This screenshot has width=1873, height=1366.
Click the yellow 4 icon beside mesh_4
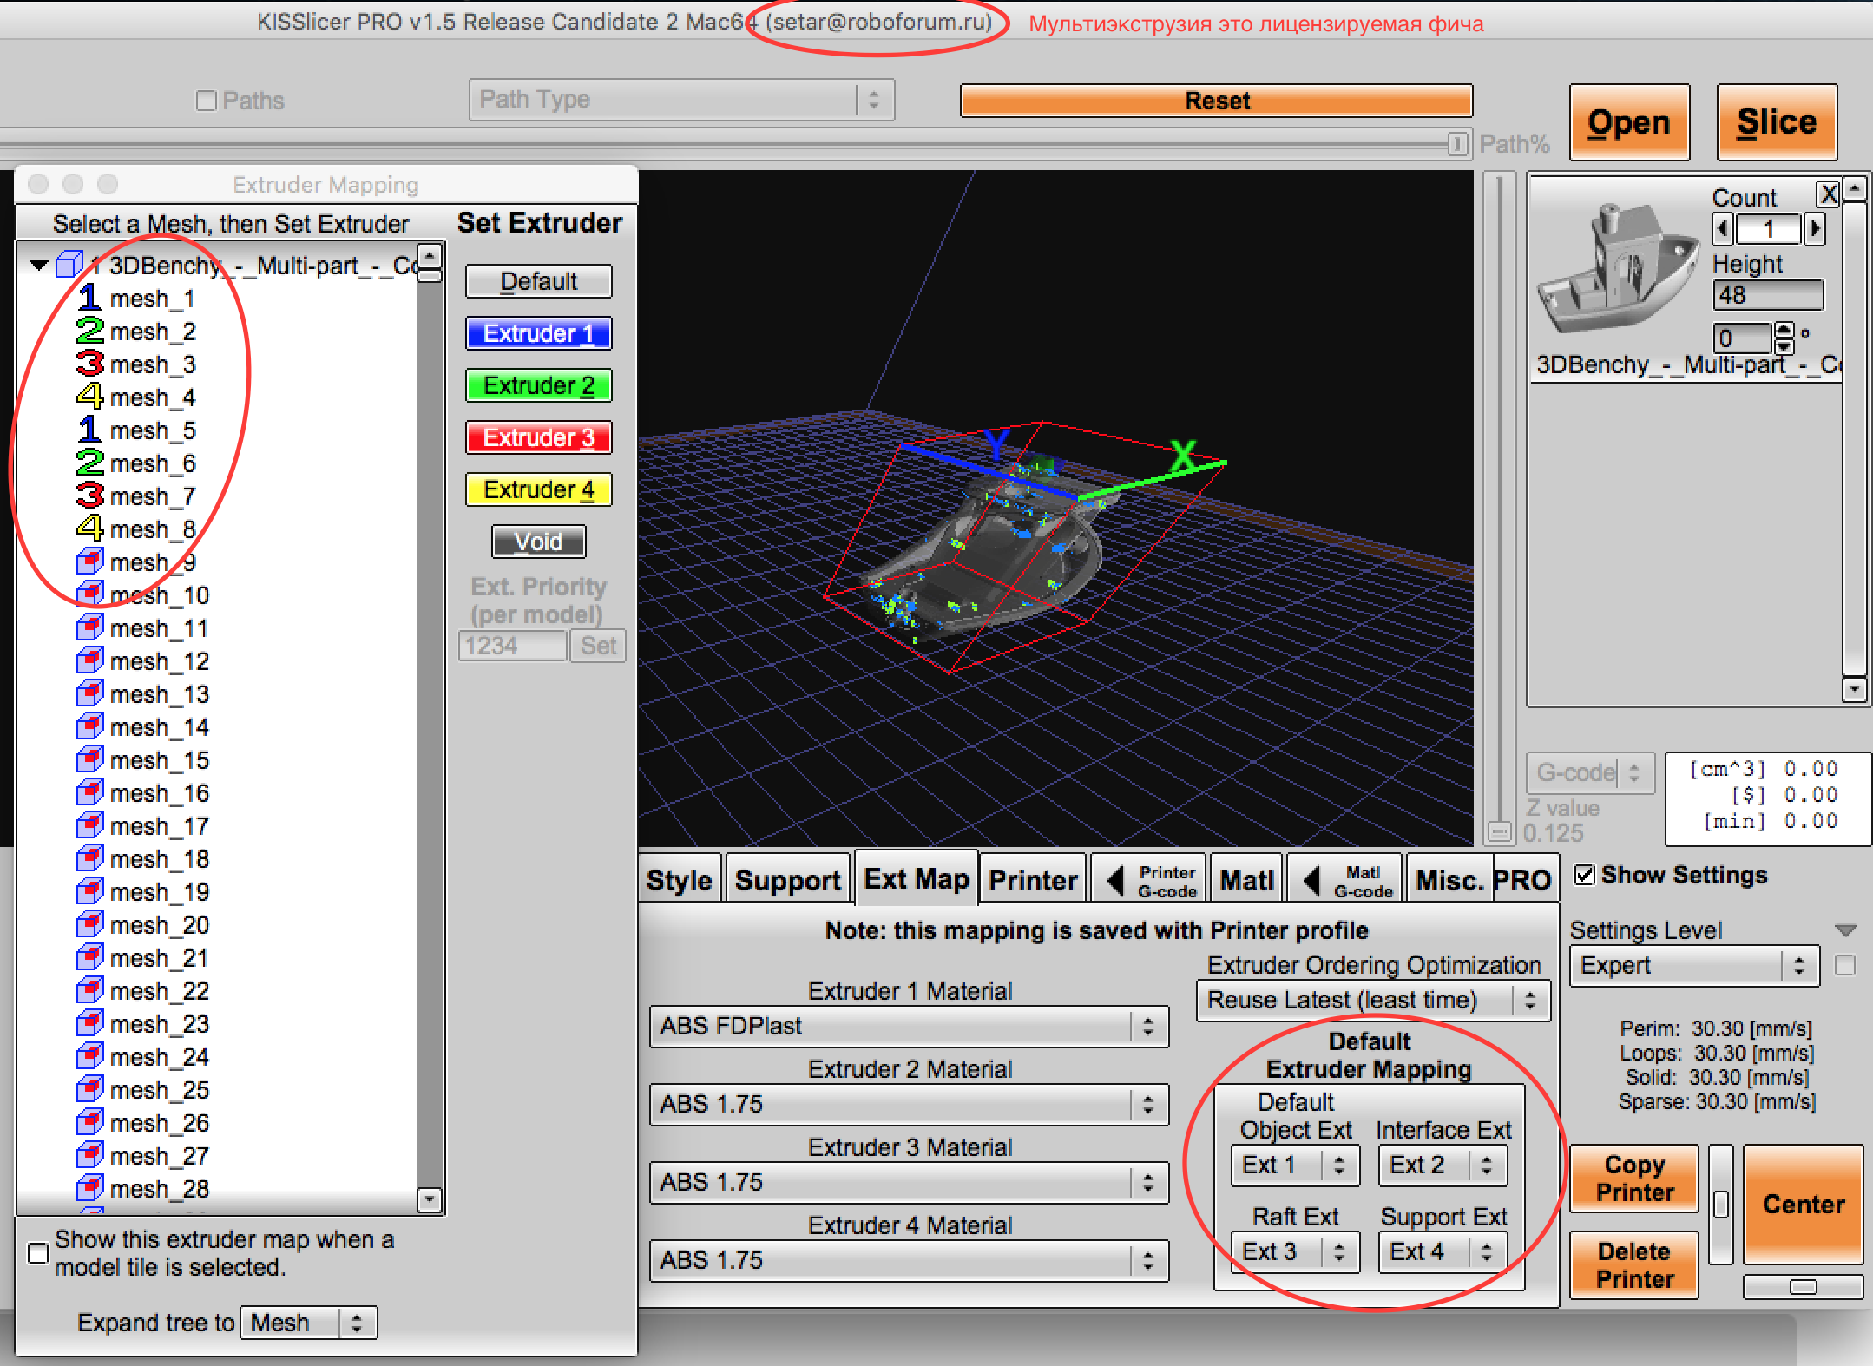[x=89, y=397]
